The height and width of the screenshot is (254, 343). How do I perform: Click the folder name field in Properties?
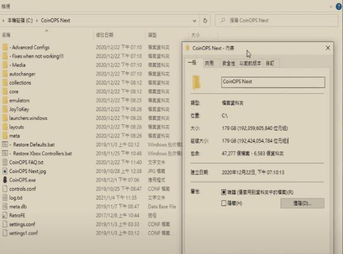pyautogui.click(x=273, y=82)
